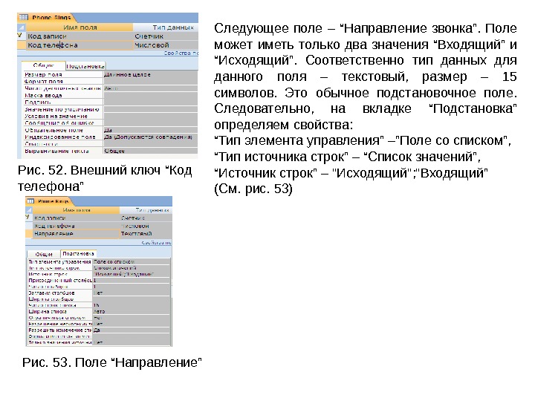Click the Заглавия столбцов value Нет

click(x=132, y=293)
